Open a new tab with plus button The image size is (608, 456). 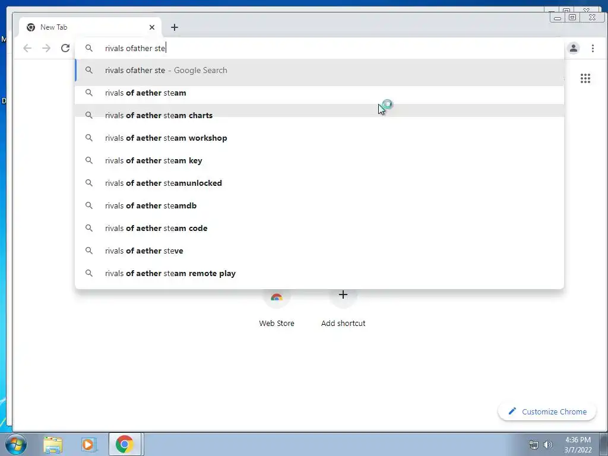175,27
